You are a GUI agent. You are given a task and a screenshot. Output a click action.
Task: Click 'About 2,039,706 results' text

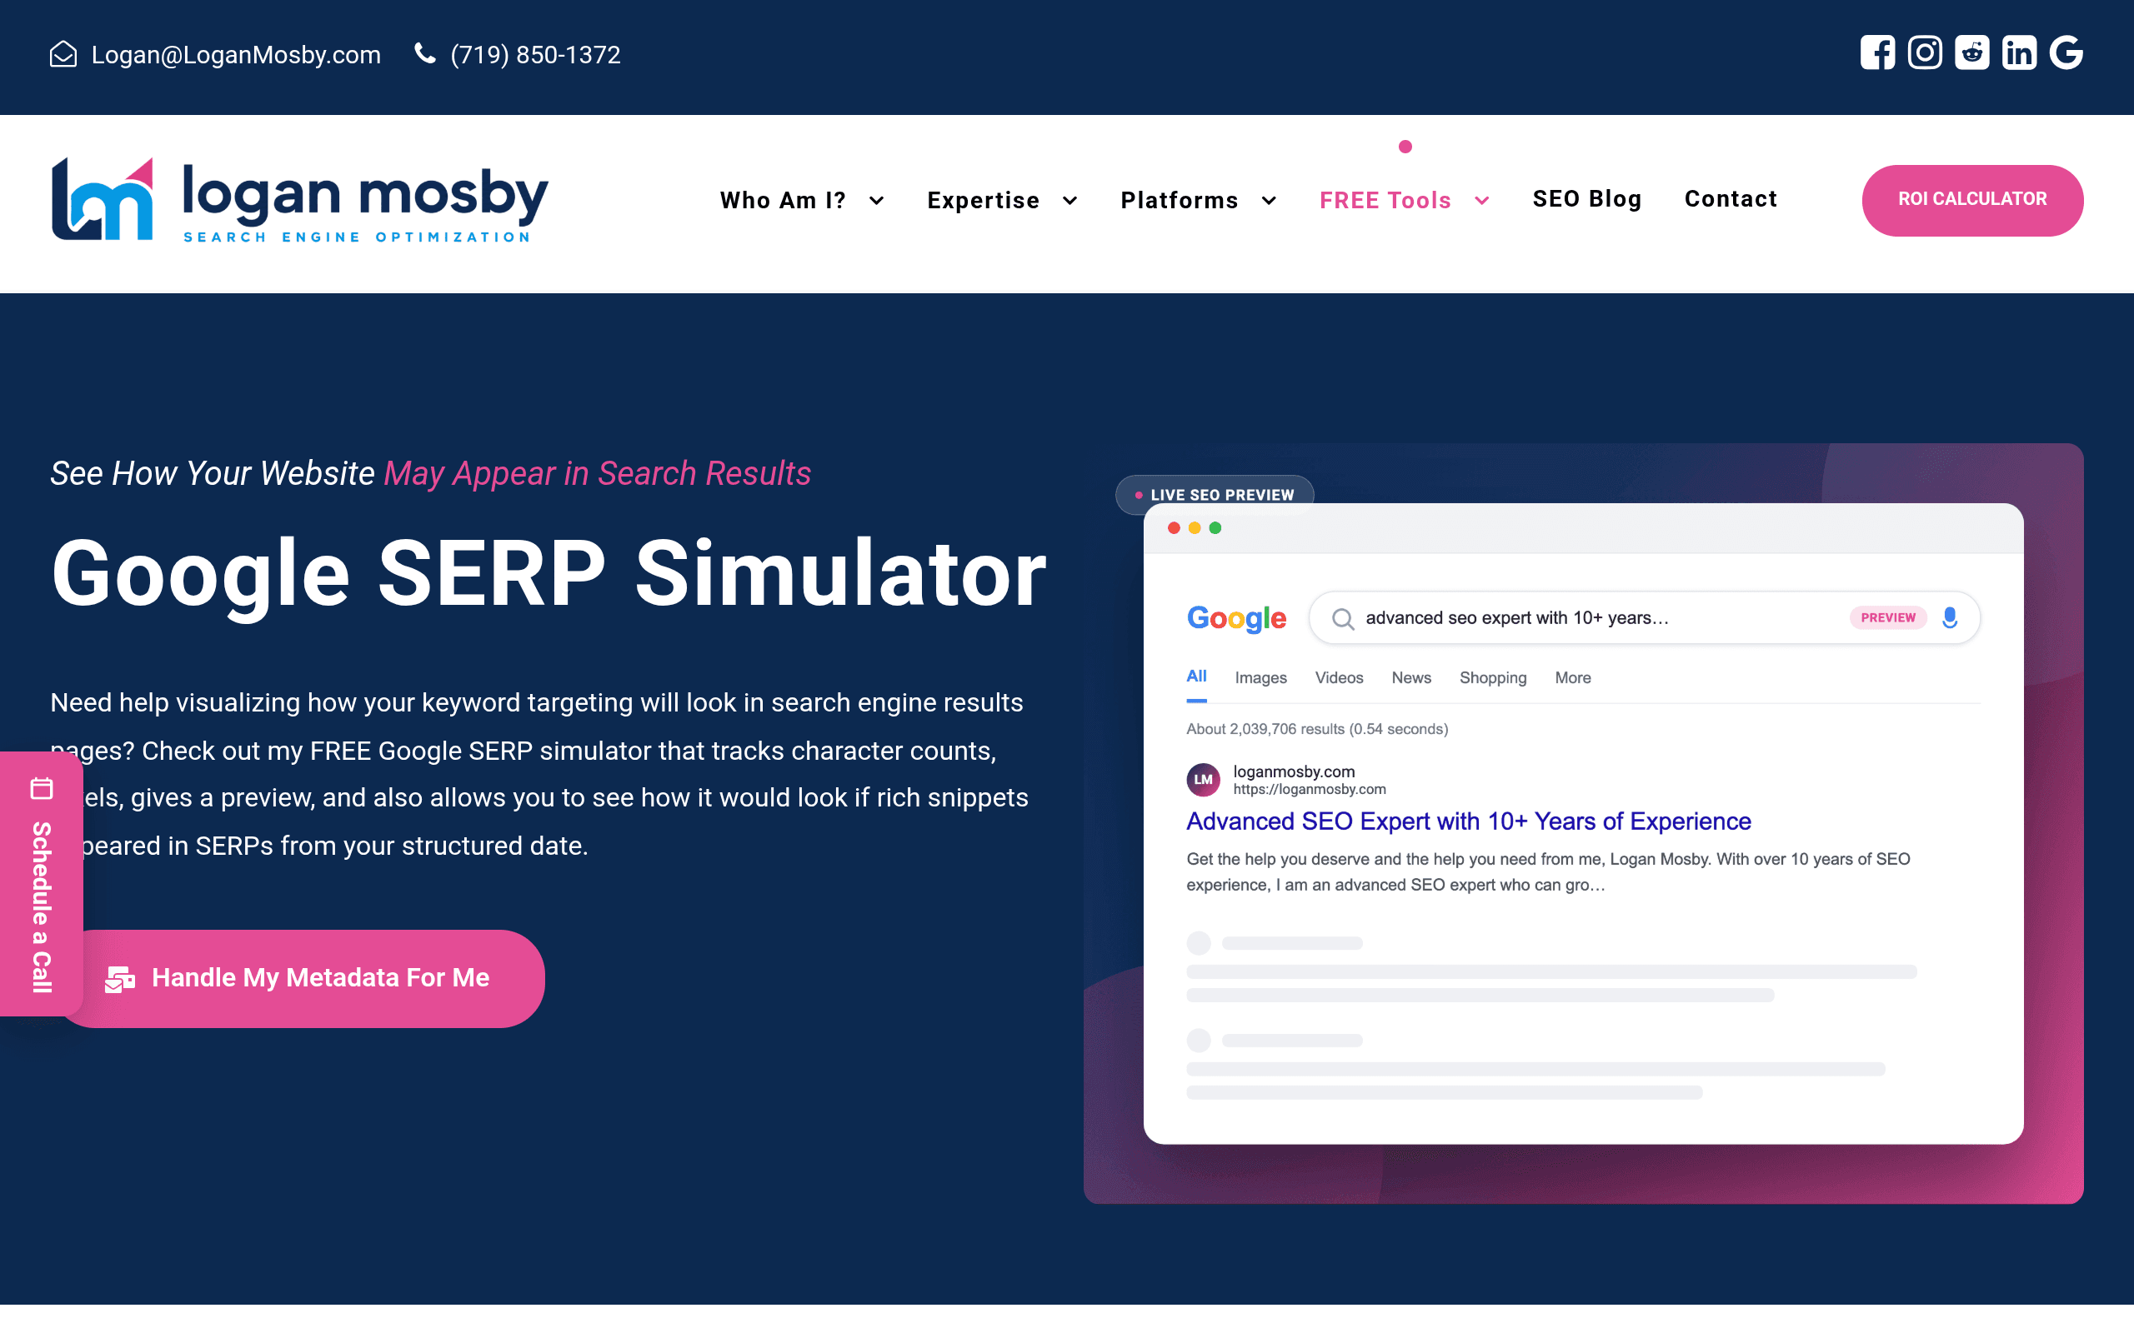(x=1316, y=729)
